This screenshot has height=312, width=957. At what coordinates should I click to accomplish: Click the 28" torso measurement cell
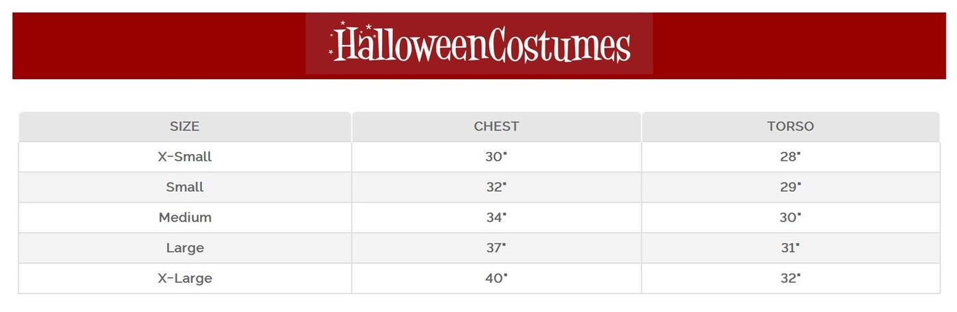[790, 157]
